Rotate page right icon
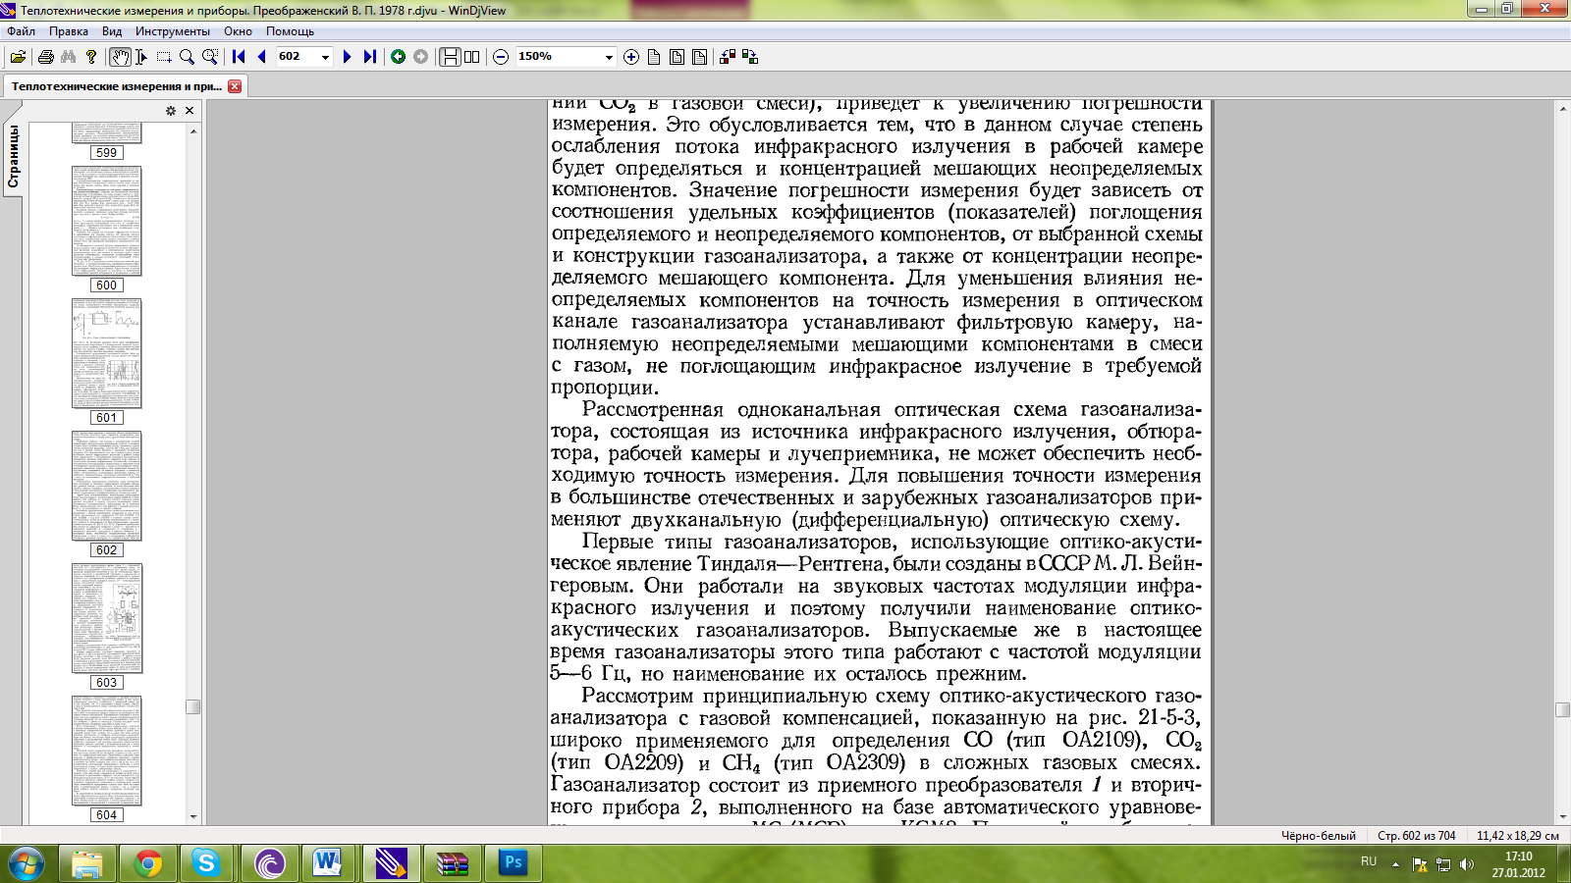Screen dimensions: 1571x883 pos(750,57)
